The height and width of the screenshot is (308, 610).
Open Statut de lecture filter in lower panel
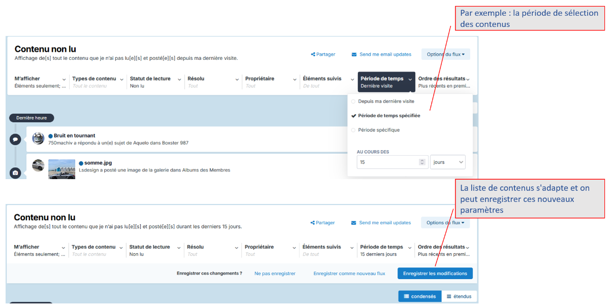(155, 250)
